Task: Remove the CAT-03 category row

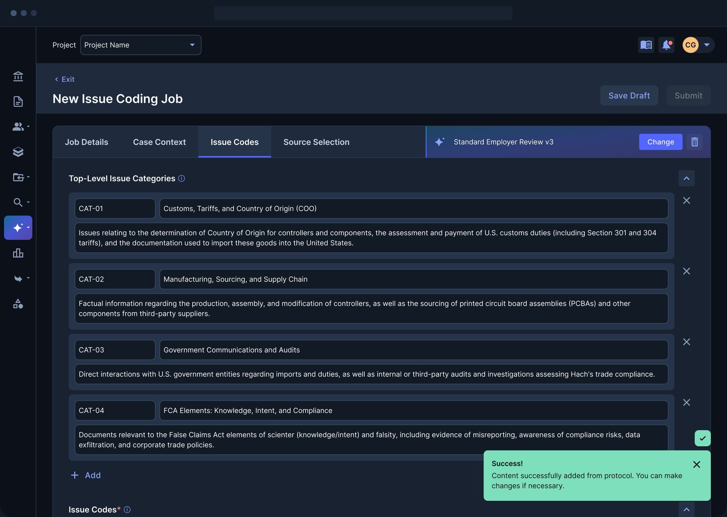Action: pyautogui.click(x=687, y=342)
